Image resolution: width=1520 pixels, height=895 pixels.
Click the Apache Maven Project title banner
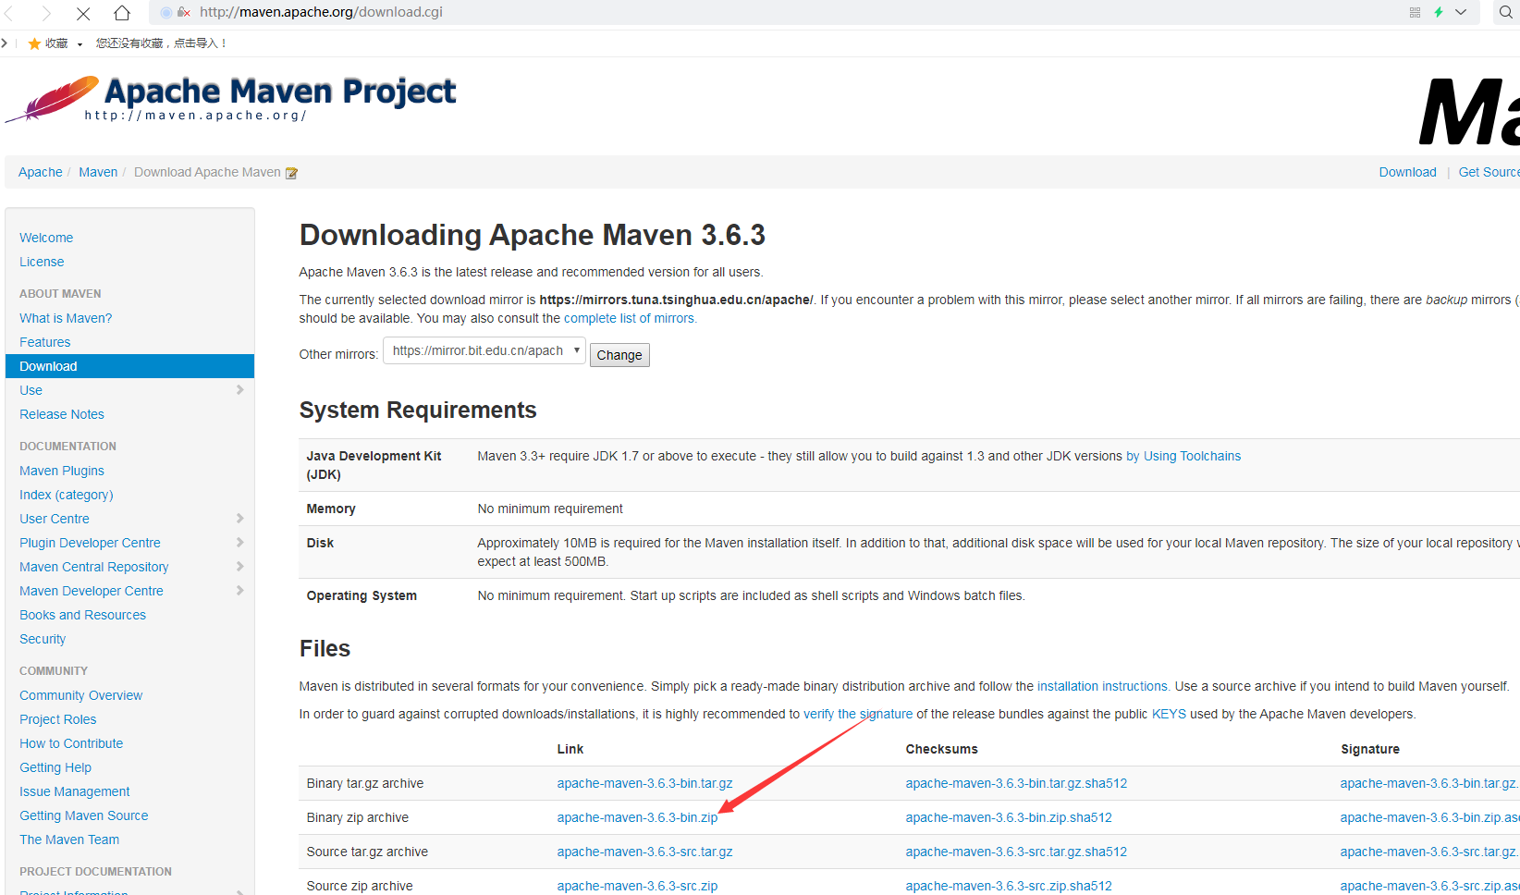280,92
